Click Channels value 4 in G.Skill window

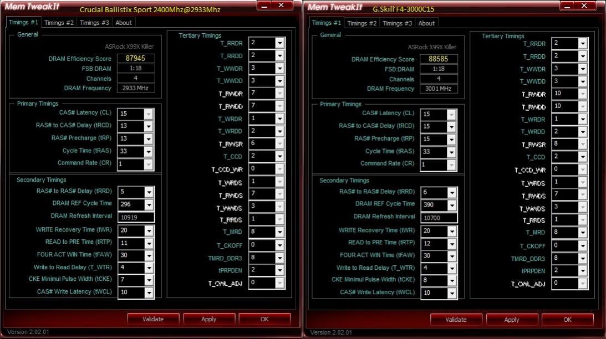point(439,79)
